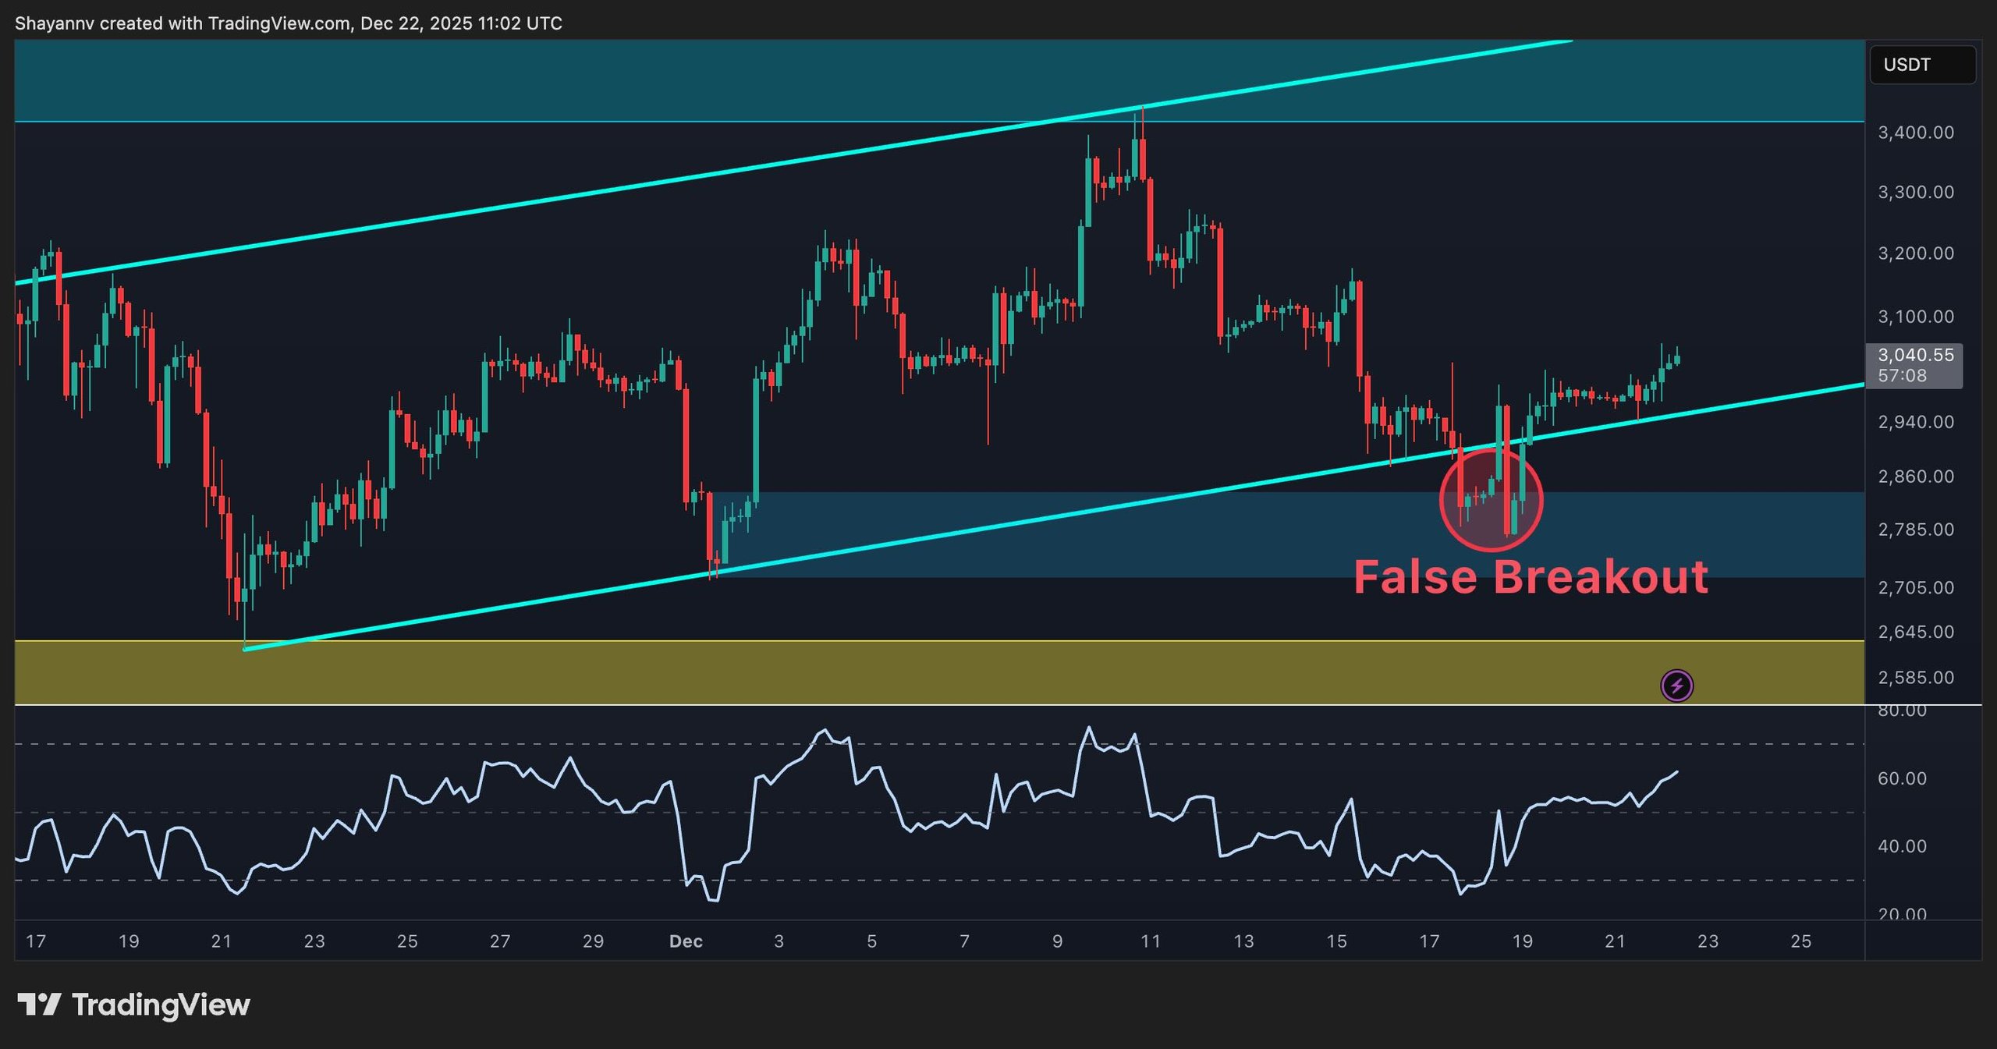This screenshot has width=1997, height=1049.
Task: Select the False Breakout text annotation
Action: tap(1530, 577)
